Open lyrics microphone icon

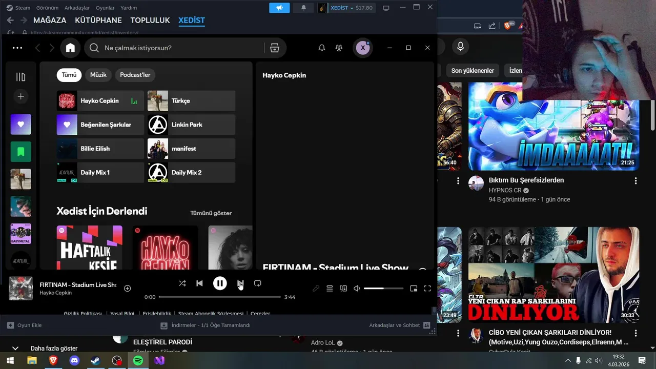click(316, 289)
